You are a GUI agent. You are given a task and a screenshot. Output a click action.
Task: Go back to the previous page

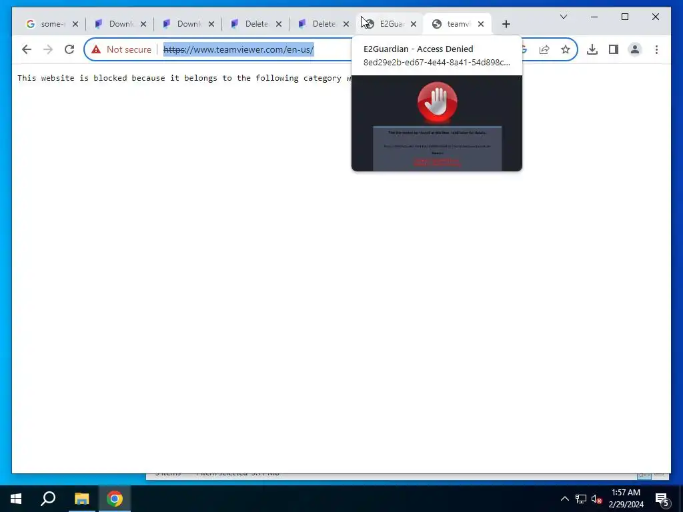[x=27, y=49]
